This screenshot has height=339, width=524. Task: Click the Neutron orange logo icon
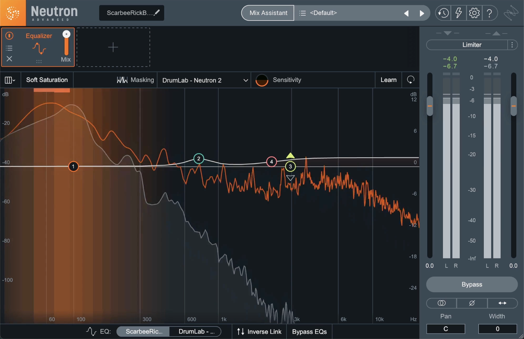tap(13, 13)
